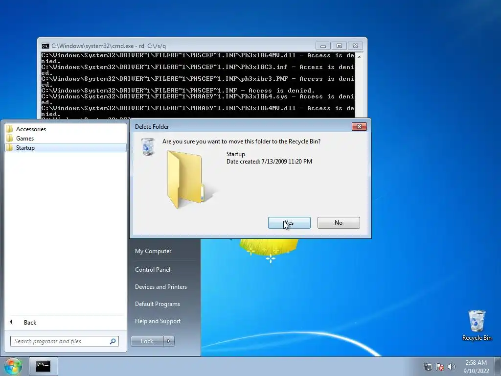Open Control Panel from Start menu

pos(153,270)
